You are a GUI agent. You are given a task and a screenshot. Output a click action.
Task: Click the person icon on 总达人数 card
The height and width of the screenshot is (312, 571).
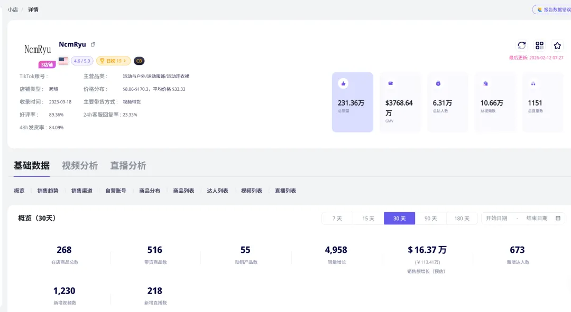[x=437, y=83]
